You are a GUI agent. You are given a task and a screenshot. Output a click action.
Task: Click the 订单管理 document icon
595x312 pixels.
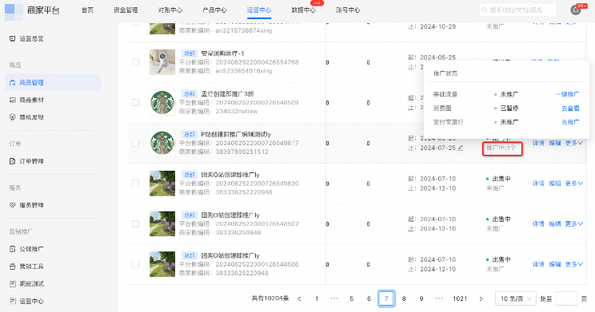click(12, 161)
